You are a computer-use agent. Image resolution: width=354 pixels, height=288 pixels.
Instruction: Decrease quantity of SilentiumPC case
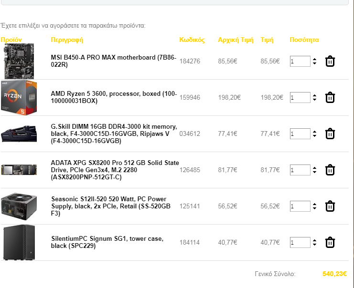click(x=314, y=245)
